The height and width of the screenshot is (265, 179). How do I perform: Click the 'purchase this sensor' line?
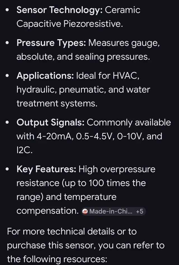point(86,245)
